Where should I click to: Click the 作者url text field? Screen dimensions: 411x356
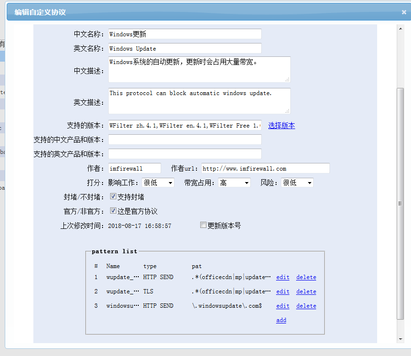tap(265, 168)
